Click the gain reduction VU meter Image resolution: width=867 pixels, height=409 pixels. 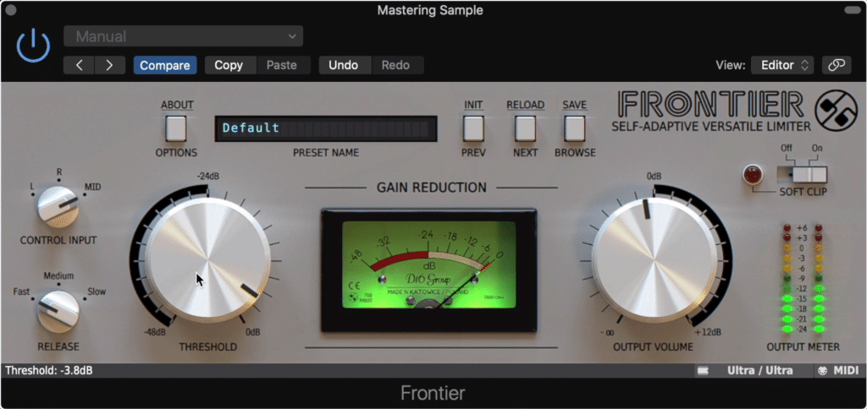tap(429, 270)
